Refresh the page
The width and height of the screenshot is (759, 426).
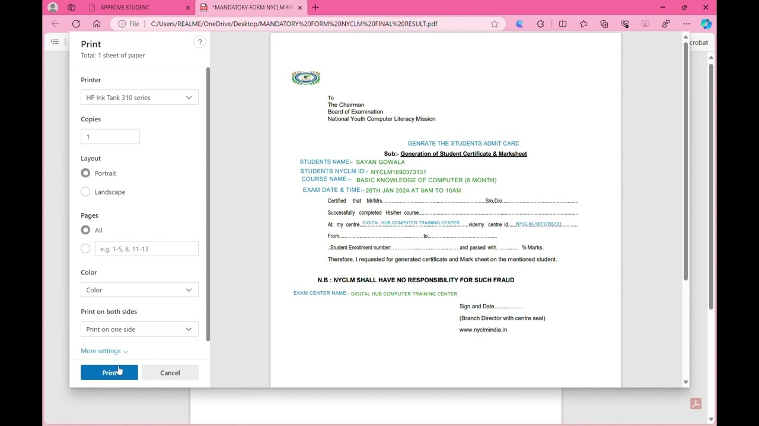pos(76,24)
